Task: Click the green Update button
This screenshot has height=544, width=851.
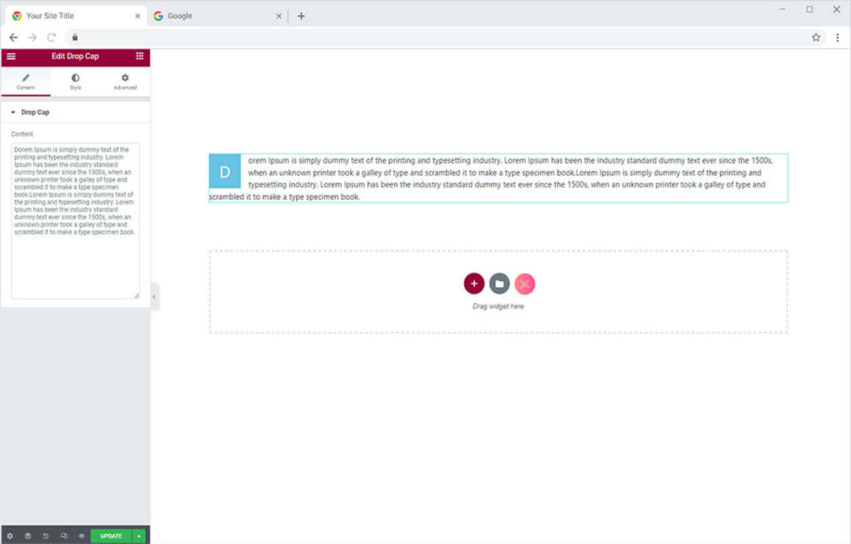Action: [111, 536]
